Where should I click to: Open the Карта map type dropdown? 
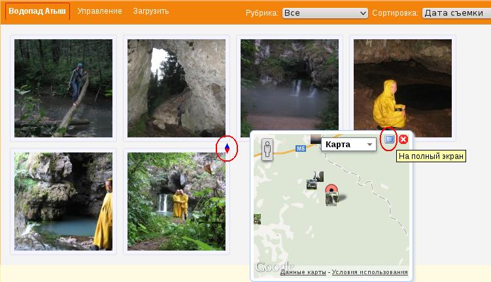348,144
